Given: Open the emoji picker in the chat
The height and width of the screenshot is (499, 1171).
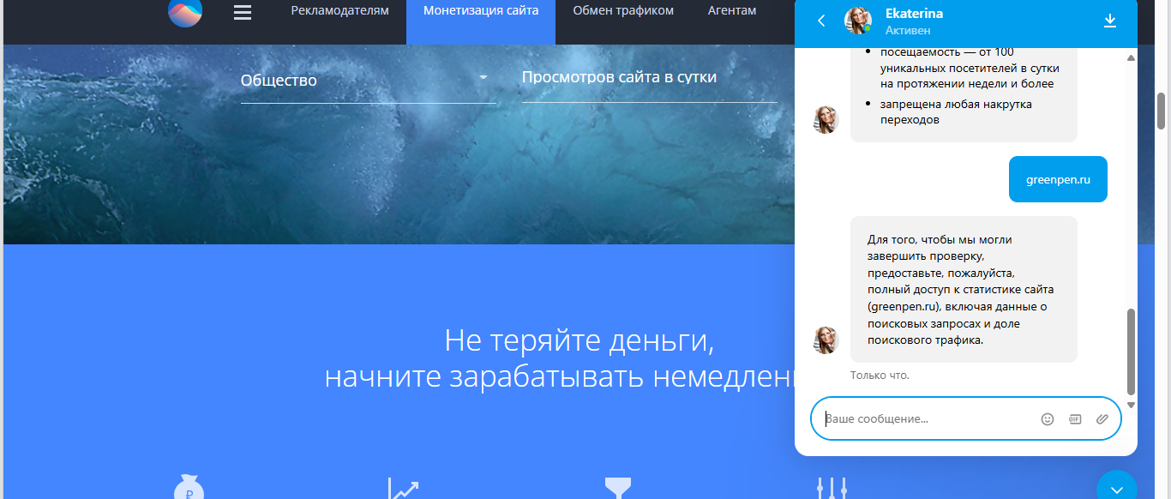Looking at the screenshot, I should click(x=1048, y=418).
